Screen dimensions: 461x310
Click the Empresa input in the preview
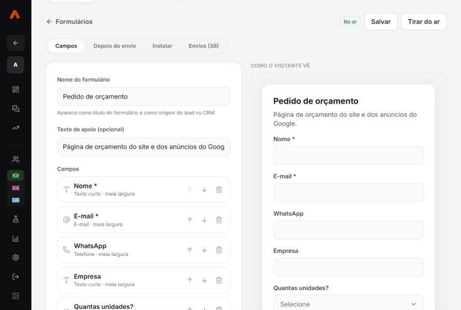[x=349, y=267]
